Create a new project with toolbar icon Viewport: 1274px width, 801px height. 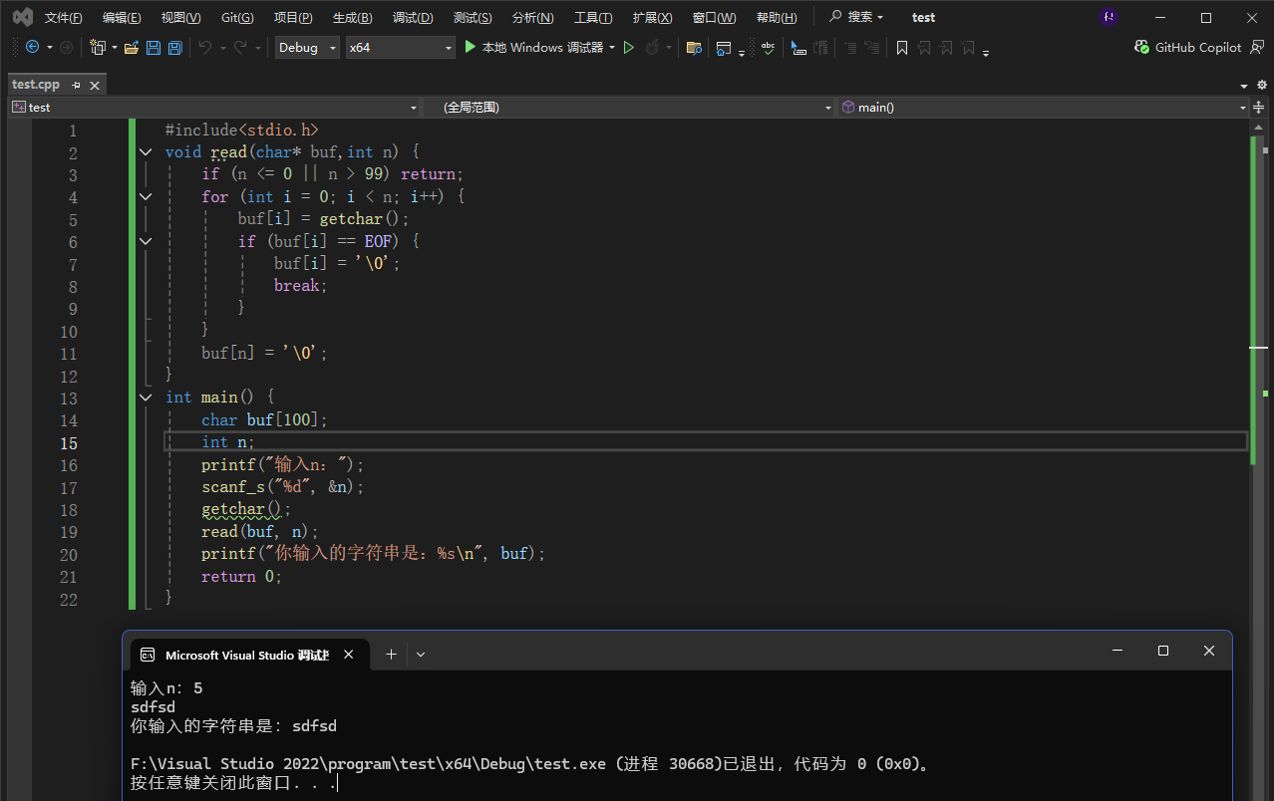pos(98,47)
